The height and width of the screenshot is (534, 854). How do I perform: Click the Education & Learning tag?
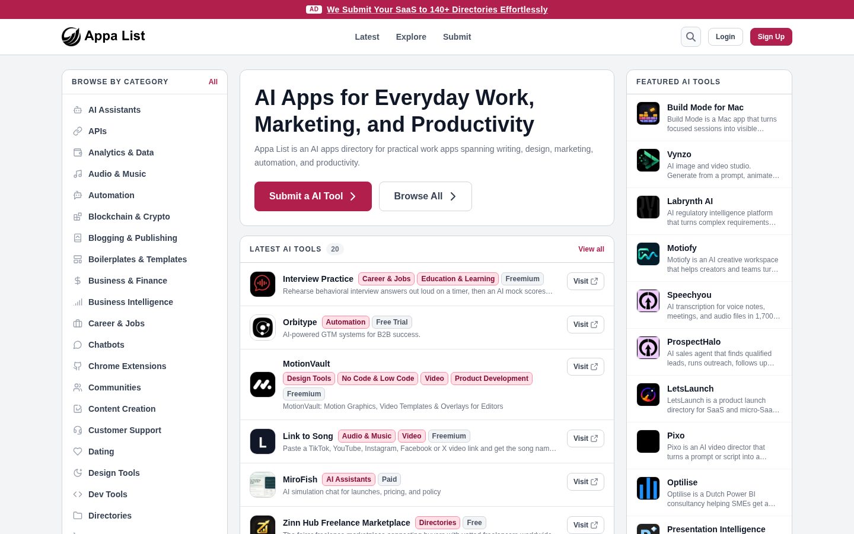[458, 279]
